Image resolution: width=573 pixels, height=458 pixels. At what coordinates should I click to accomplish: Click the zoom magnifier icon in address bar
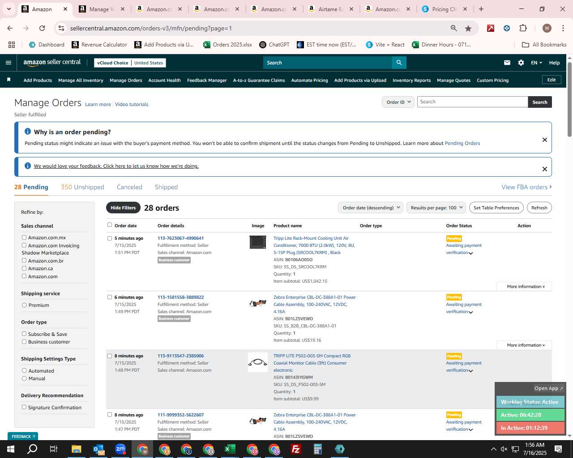pos(454,28)
